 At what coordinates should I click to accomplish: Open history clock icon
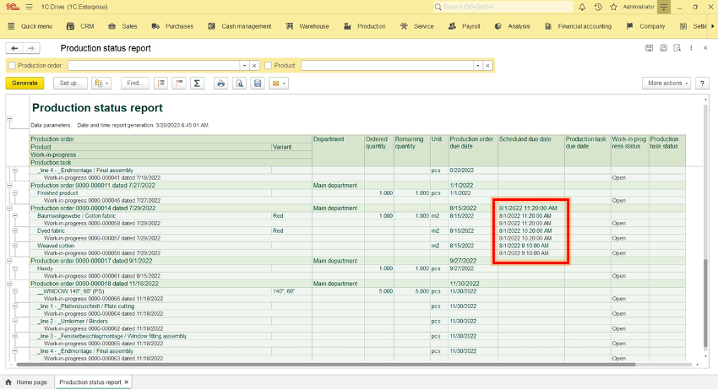coord(598,7)
